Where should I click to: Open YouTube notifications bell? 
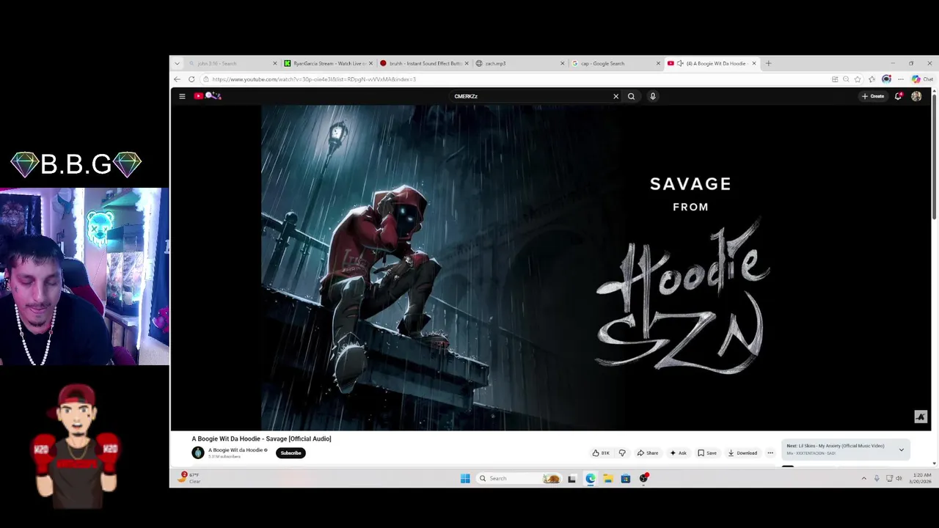pos(898,96)
